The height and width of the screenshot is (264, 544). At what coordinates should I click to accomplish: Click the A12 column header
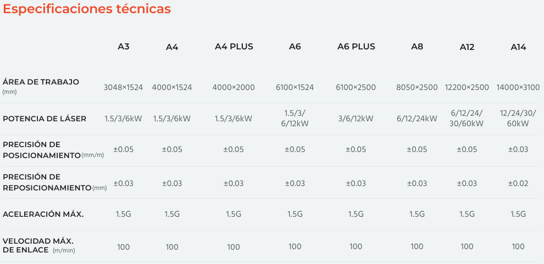pyautogui.click(x=467, y=47)
